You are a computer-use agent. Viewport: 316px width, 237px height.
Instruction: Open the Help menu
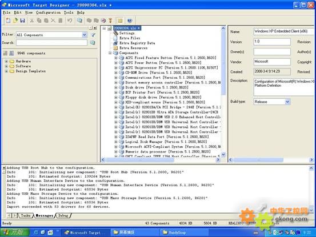(81, 13)
